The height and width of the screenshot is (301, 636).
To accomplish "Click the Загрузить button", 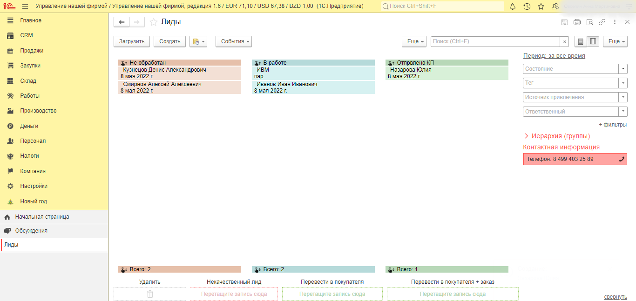I will click(132, 41).
